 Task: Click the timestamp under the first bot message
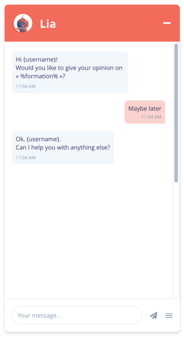[x=26, y=87]
